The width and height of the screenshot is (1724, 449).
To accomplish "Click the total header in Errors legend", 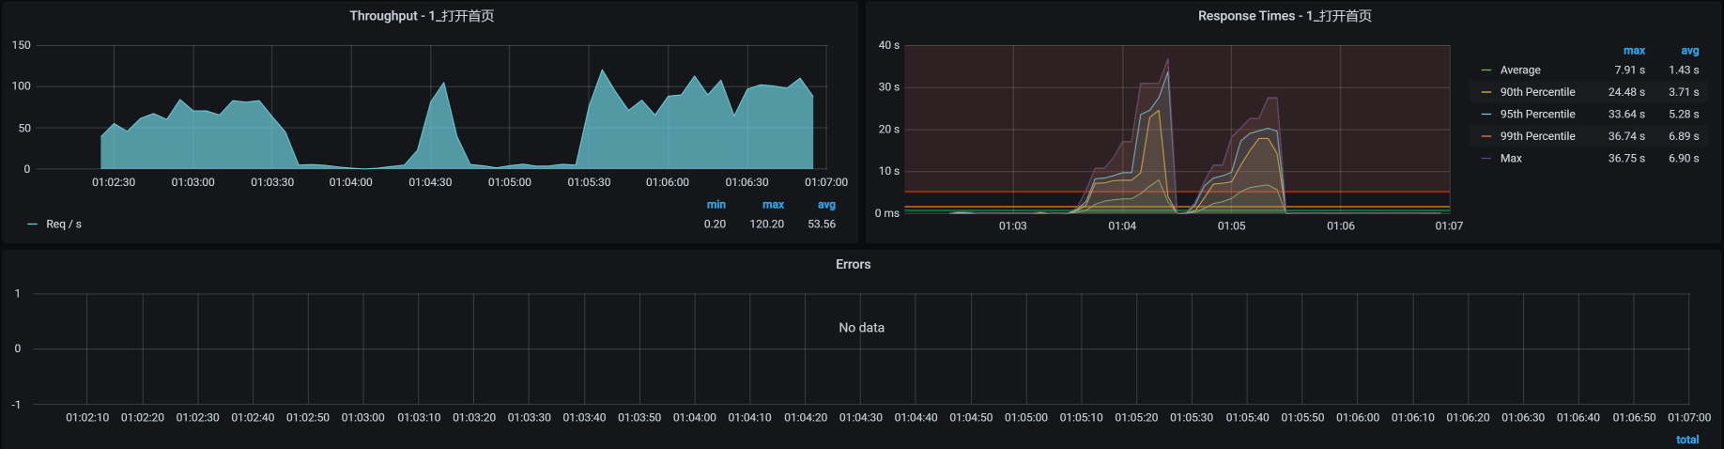I will pyautogui.click(x=1686, y=440).
